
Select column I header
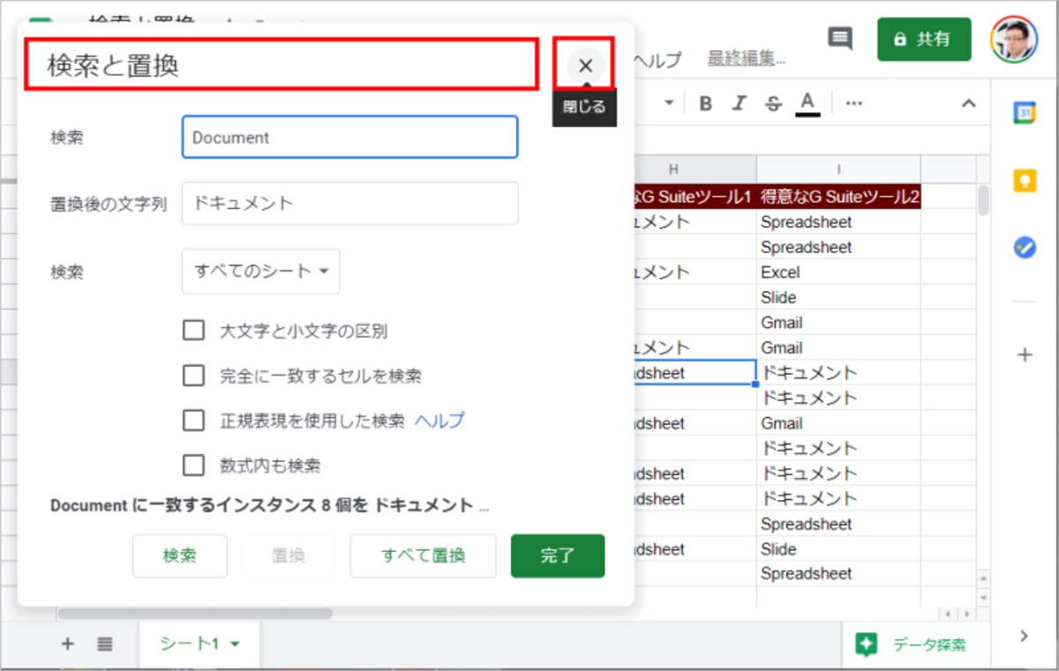coord(838,169)
